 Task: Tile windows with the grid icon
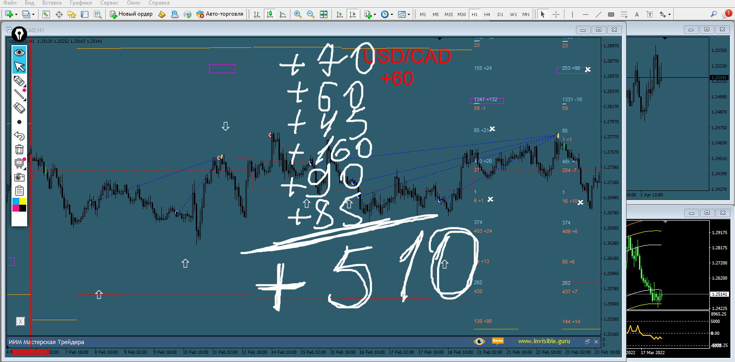(324, 14)
